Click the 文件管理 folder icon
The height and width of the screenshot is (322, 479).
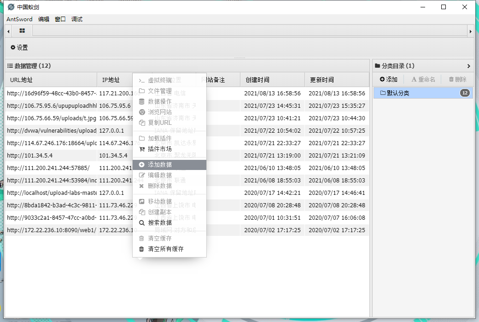[141, 91]
